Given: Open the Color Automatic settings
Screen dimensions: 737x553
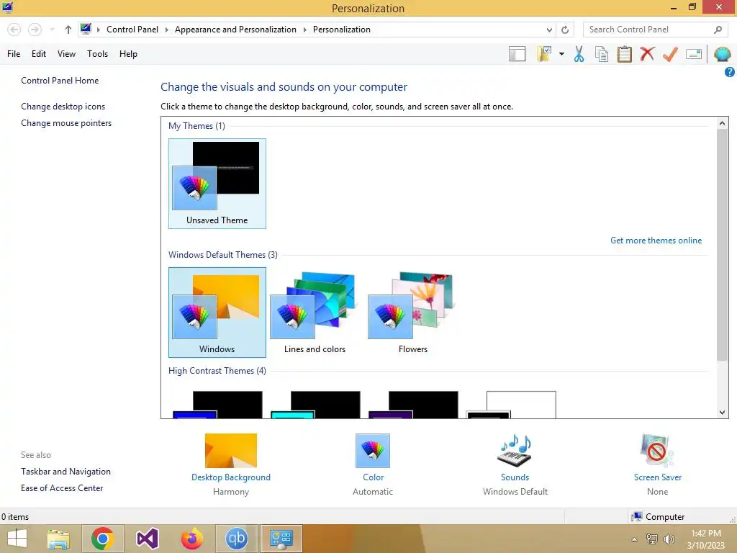Looking at the screenshot, I should [x=373, y=464].
